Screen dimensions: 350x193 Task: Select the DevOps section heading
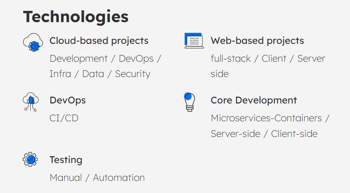click(68, 100)
